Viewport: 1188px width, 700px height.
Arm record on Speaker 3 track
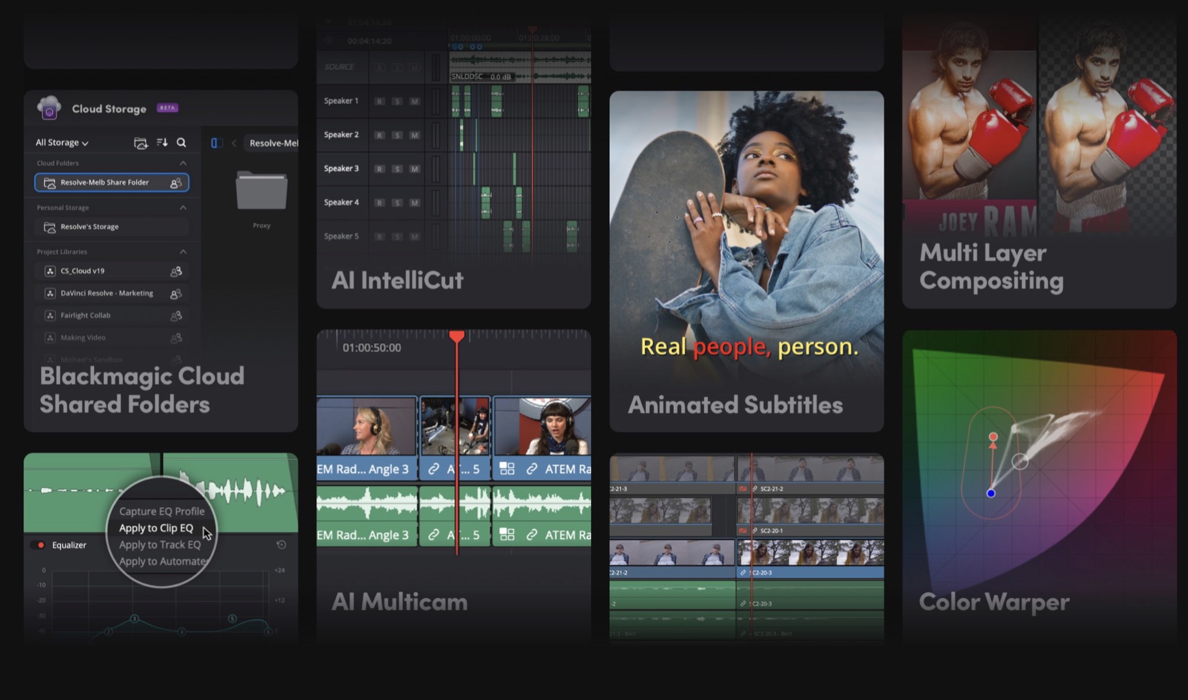(379, 169)
